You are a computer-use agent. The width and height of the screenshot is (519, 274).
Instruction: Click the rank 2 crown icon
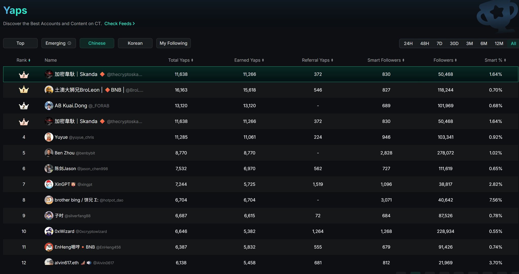click(x=24, y=106)
